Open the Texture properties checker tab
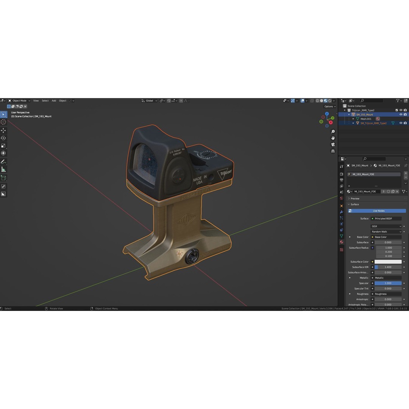The image size is (409, 409). [x=342, y=250]
